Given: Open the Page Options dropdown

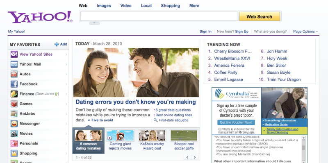Looking at the screenshot, I should pos(305,32).
